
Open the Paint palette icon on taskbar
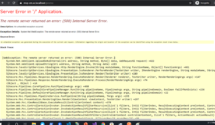[137, 124]
